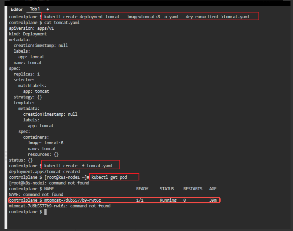Select the 'deployment.apps/tomcat created' output line
Screen dimensions: 293x231
pos(40,171)
